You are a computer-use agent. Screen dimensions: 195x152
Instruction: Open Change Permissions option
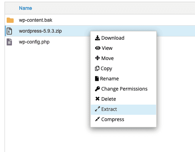(123, 89)
